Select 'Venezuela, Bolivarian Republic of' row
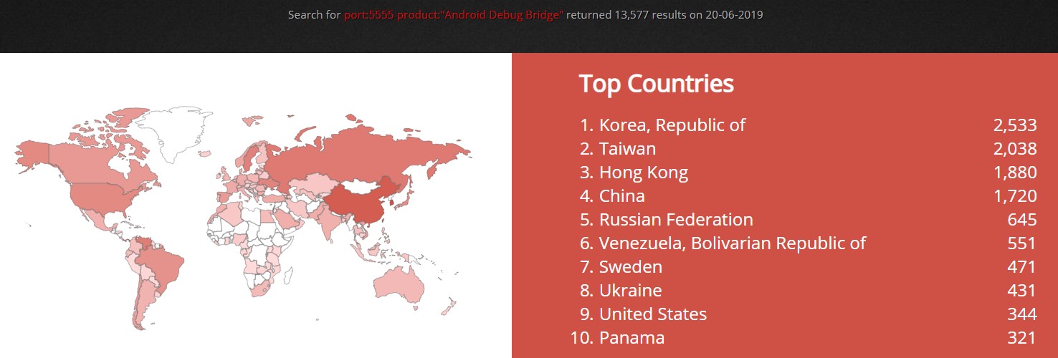 (808, 243)
